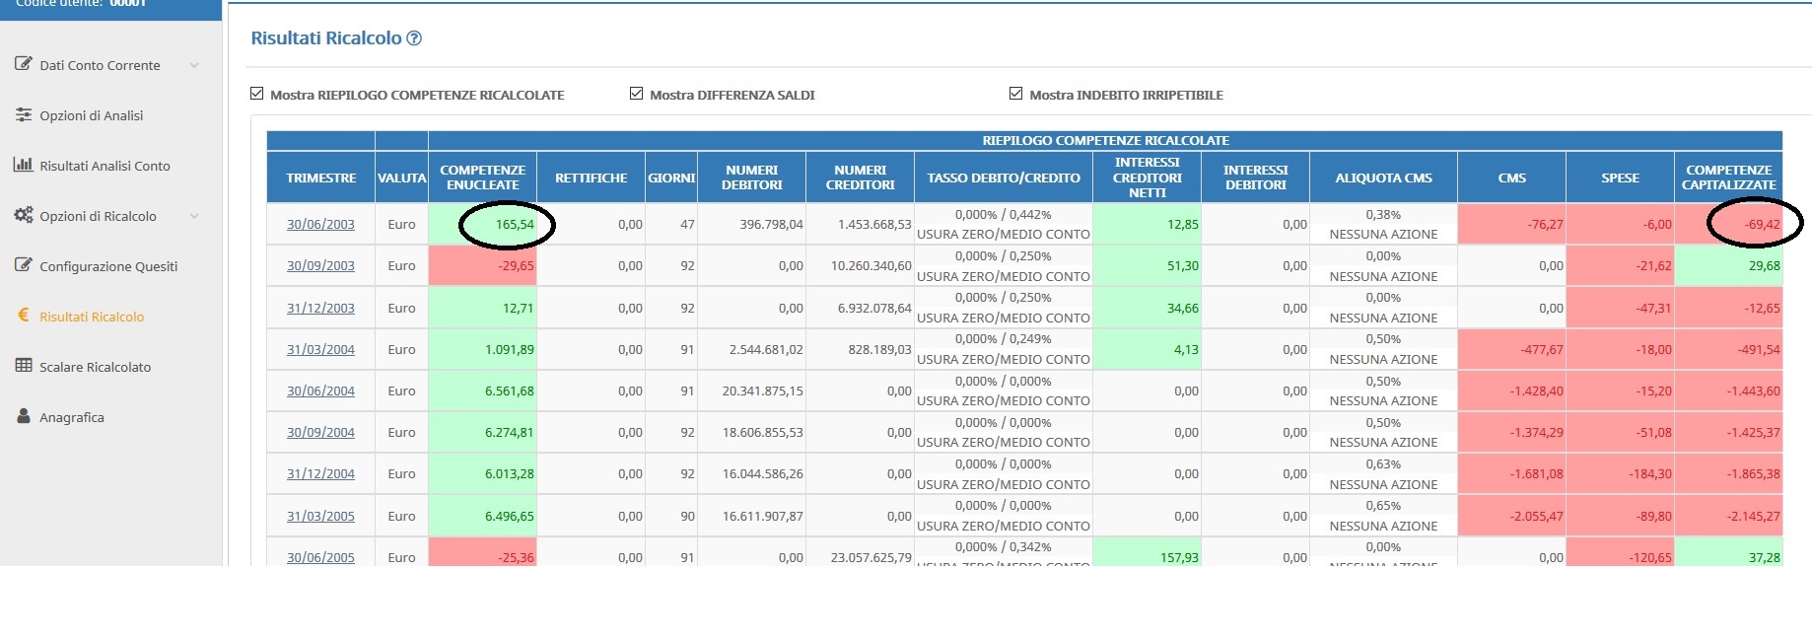Click numeri debitori value 20.341.875,15

coord(762,390)
